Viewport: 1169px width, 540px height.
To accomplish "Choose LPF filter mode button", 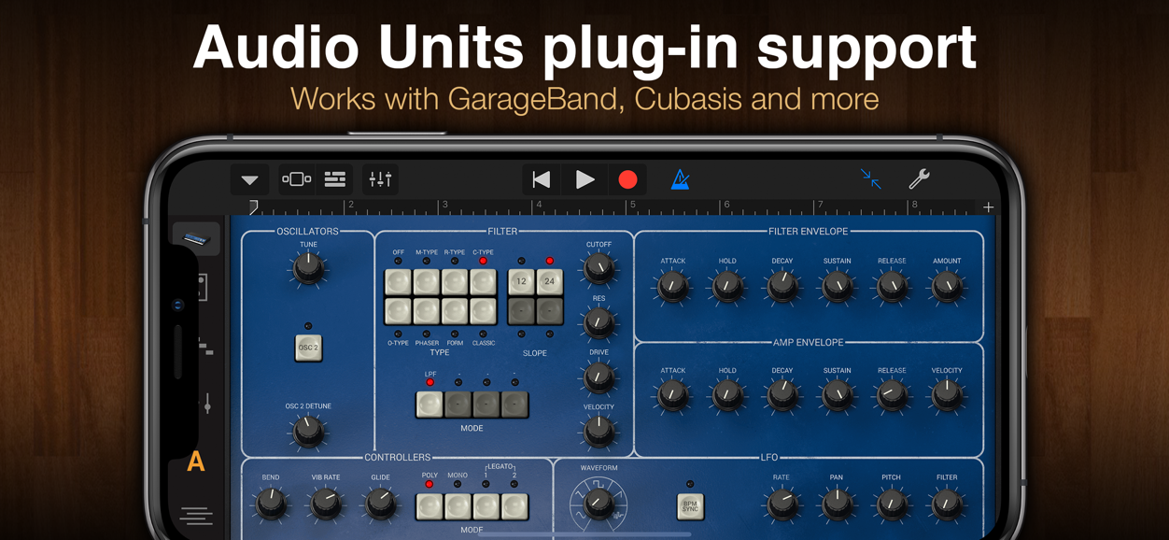I will (430, 404).
